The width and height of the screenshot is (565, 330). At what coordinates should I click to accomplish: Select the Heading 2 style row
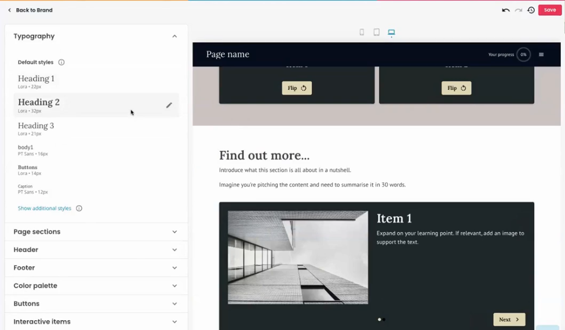pyautogui.click(x=96, y=106)
